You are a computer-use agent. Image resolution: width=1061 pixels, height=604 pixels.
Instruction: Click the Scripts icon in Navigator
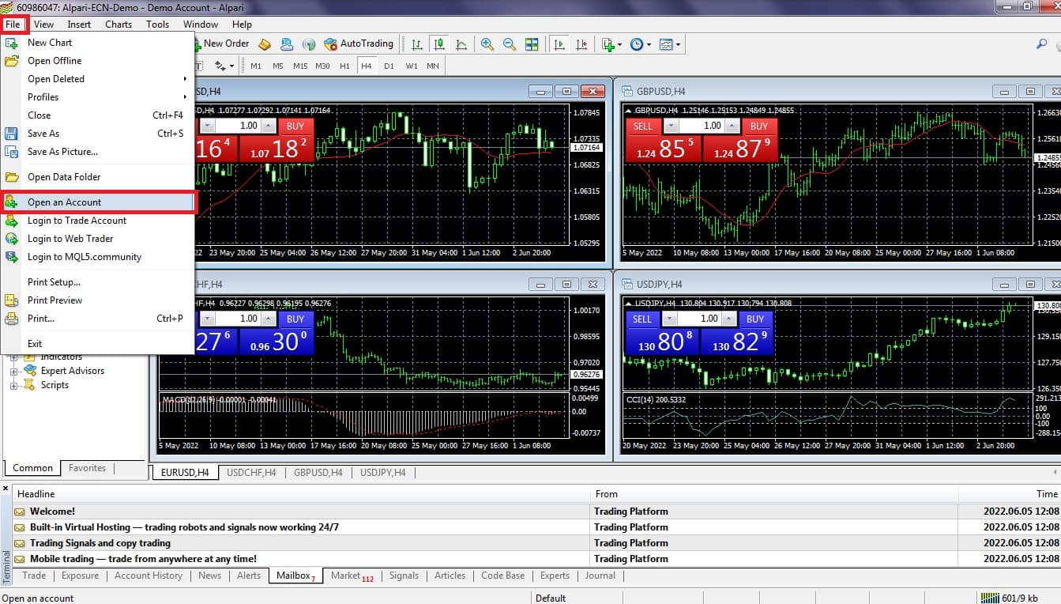(x=30, y=385)
